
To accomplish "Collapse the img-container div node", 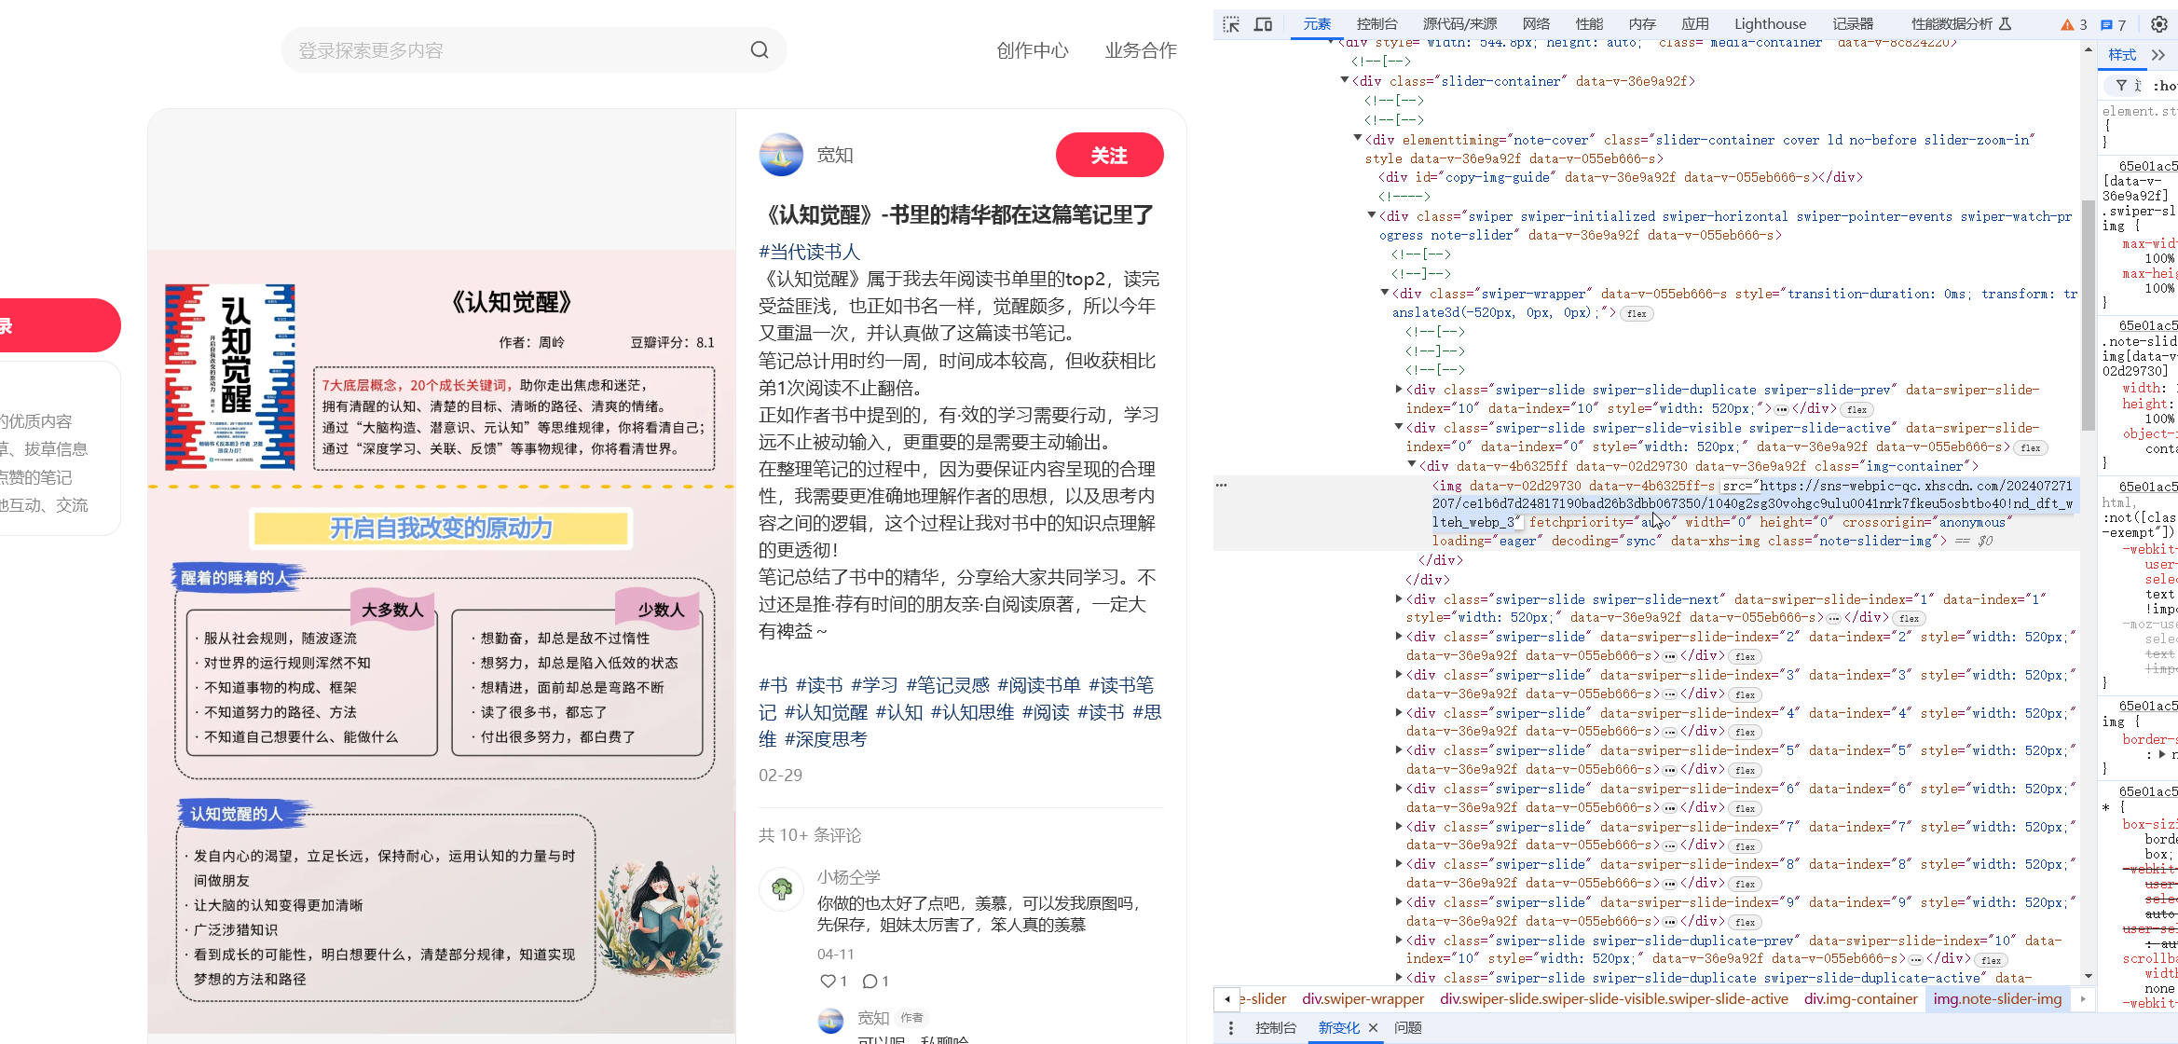I will click(1411, 465).
